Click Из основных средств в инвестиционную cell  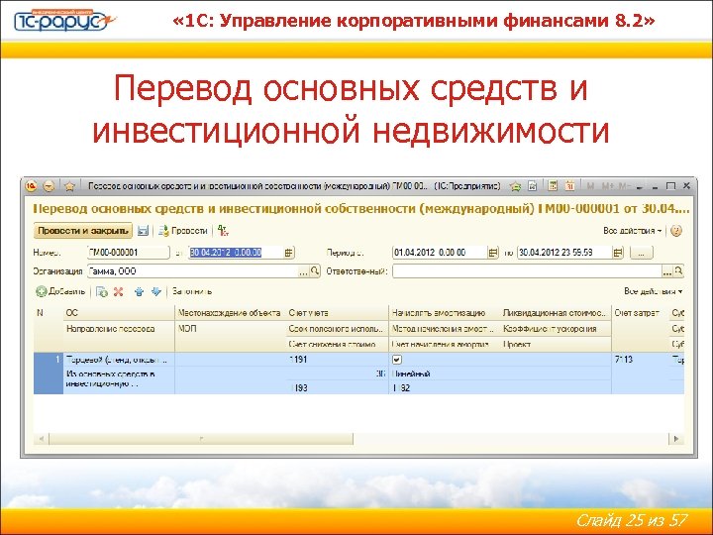119,379
